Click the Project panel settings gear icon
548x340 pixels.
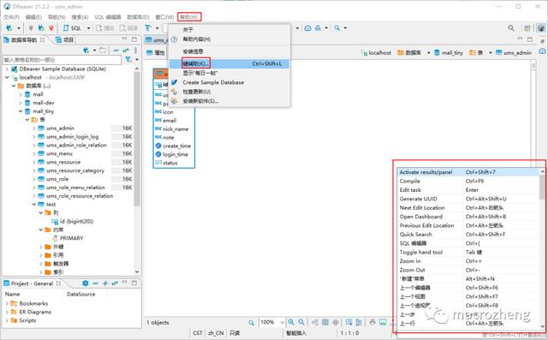[x=86, y=283]
